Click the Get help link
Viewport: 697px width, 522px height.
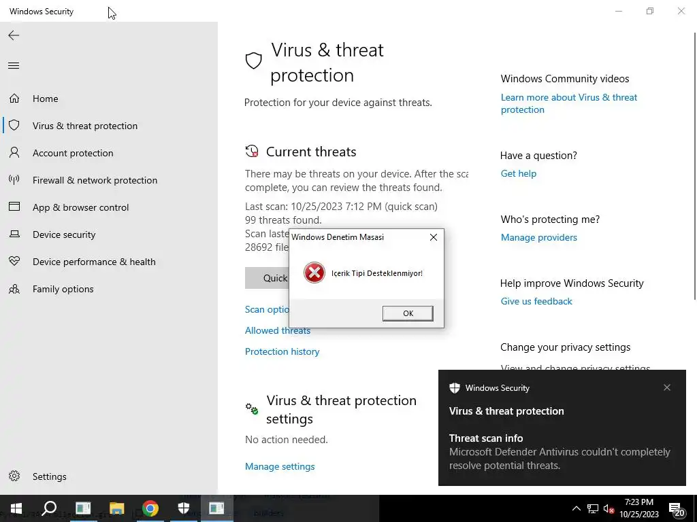pyautogui.click(x=518, y=173)
